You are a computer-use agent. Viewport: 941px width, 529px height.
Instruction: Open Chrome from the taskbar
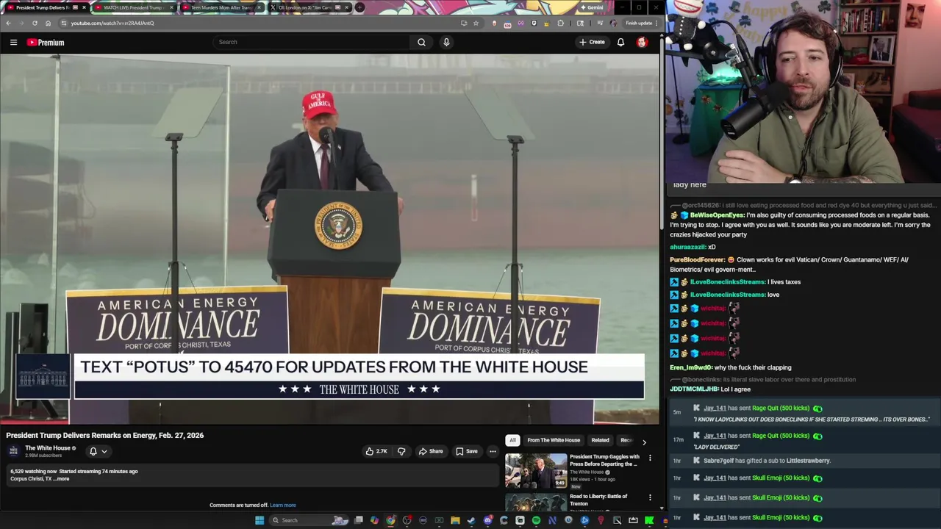point(390,520)
